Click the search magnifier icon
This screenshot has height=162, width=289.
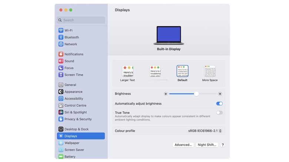(60, 20)
